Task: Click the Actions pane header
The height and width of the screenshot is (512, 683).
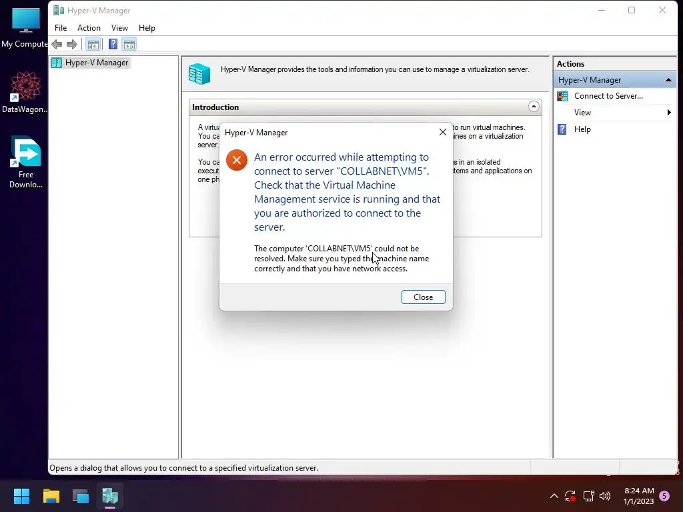Action: click(571, 63)
